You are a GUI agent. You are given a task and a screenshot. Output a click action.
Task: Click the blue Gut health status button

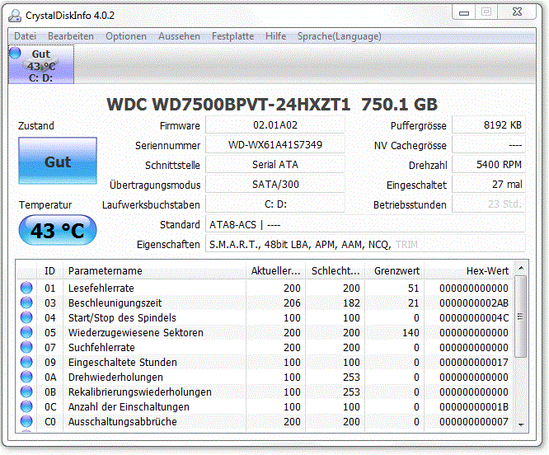[58, 161]
